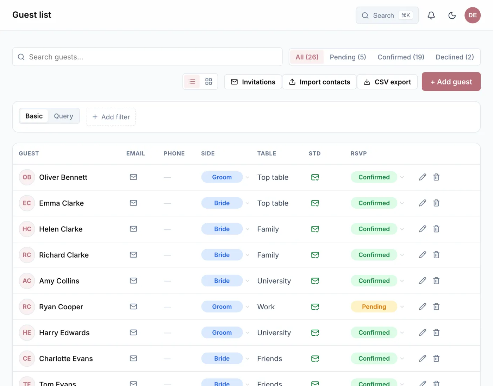Image resolution: width=493 pixels, height=386 pixels.
Task: Show the All (26) guests tab
Action: tap(307, 57)
